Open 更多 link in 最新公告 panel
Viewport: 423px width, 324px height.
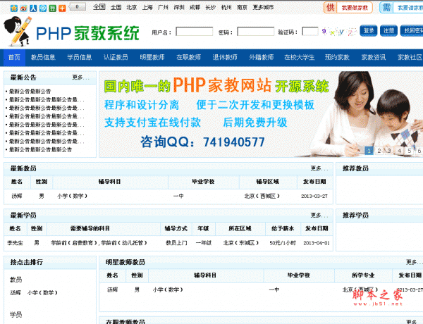(80, 77)
